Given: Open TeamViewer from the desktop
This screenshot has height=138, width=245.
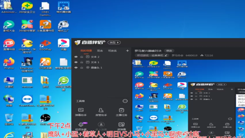Looking at the screenshot, I should [27, 101].
